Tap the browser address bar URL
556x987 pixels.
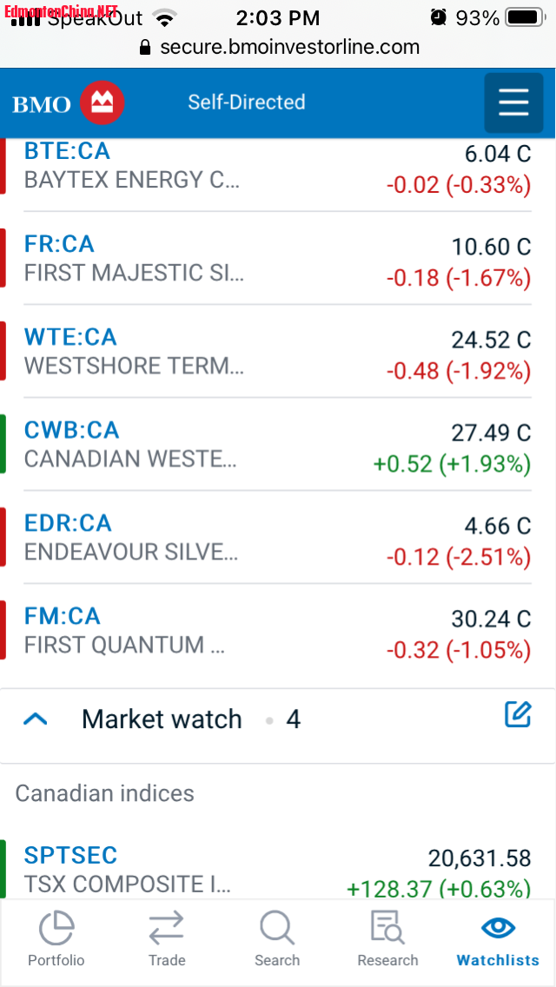click(x=289, y=47)
